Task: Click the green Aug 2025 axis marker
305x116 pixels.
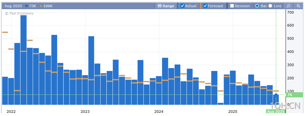Action: [275, 111]
